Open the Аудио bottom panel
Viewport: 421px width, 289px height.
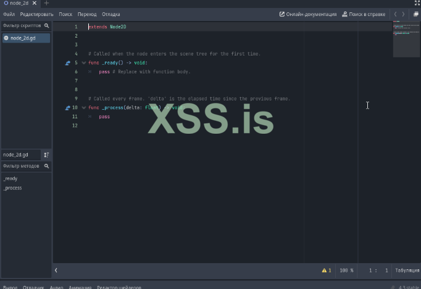(x=56, y=287)
